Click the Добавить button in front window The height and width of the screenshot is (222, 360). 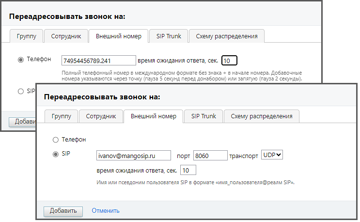pos(63,211)
